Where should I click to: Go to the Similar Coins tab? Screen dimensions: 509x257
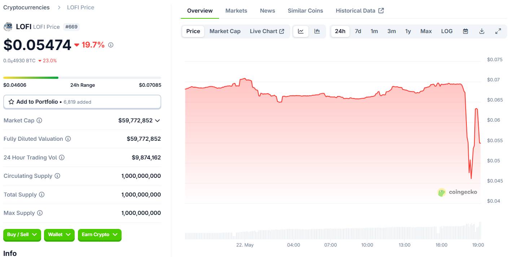305,11
